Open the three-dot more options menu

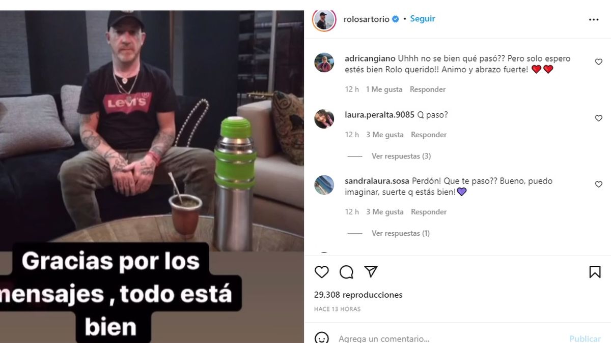pyautogui.click(x=594, y=19)
